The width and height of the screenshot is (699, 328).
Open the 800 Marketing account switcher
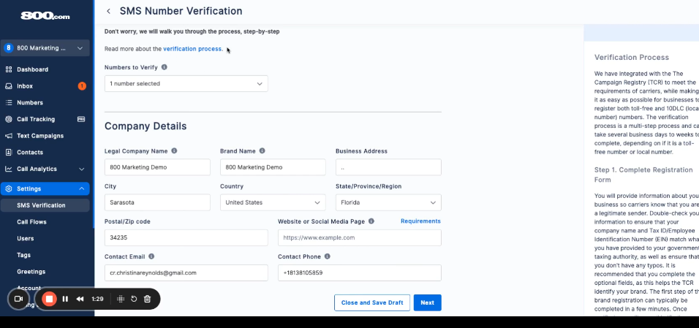(x=45, y=47)
